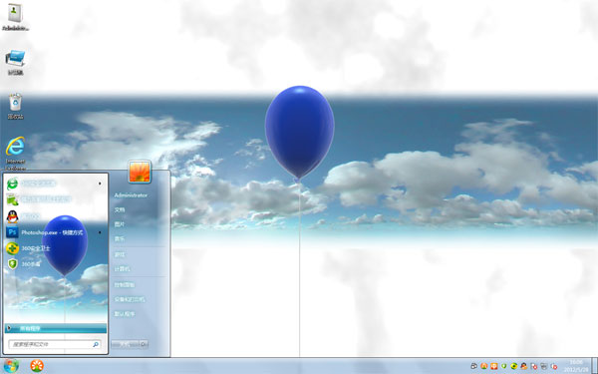Click the orange pinned taskbar app icon

coord(37,366)
